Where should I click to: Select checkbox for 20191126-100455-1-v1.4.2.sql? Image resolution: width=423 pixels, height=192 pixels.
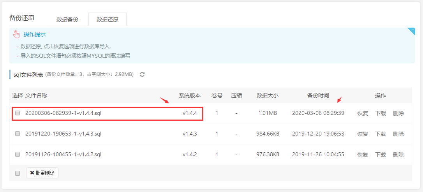tap(18, 154)
